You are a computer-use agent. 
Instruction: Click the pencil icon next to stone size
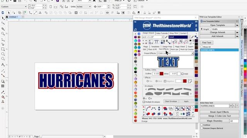tap(166, 37)
